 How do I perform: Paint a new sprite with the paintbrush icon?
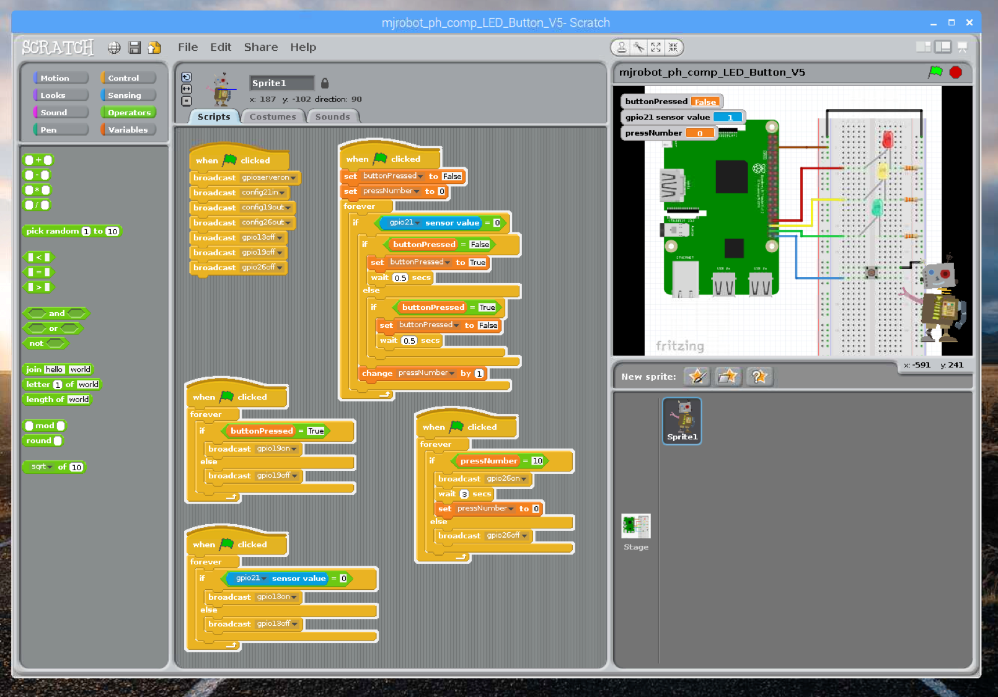click(x=697, y=376)
